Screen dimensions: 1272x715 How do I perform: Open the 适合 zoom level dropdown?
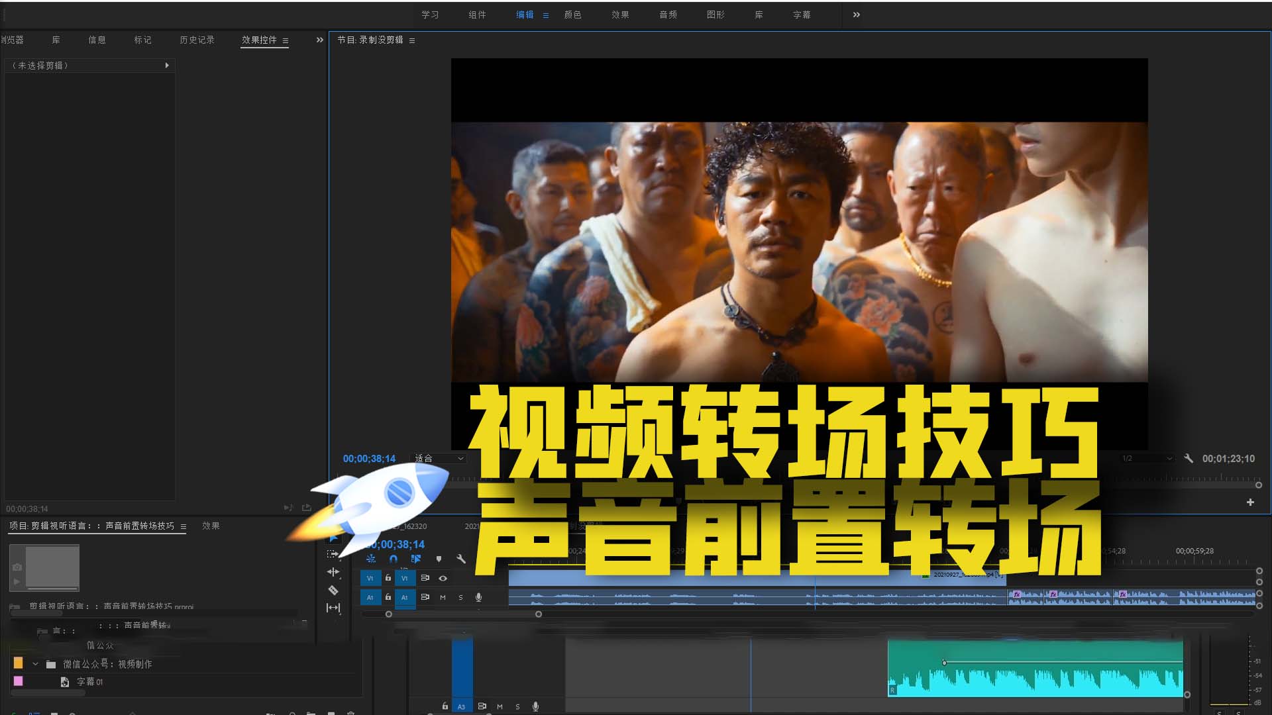[439, 458]
